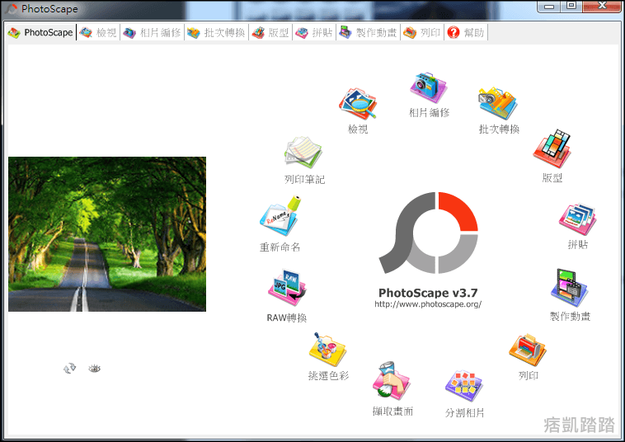Switch to the 列印 tab

coord(422,32)
